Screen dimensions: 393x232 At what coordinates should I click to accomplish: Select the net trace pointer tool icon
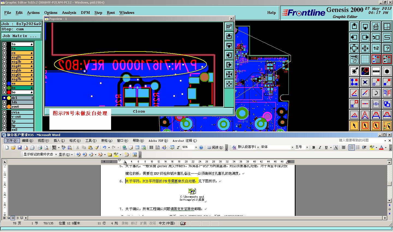coord(387,126)
